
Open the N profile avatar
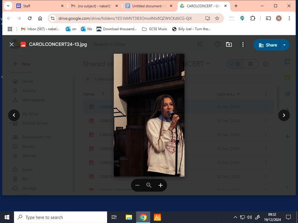pos(279,18)
